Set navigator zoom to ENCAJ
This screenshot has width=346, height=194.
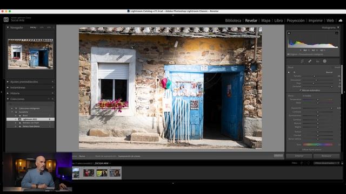click(x=33, y=27)
